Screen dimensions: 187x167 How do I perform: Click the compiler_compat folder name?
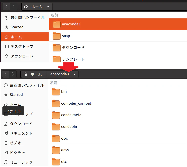pyautogui.click(x=76, y=103)
